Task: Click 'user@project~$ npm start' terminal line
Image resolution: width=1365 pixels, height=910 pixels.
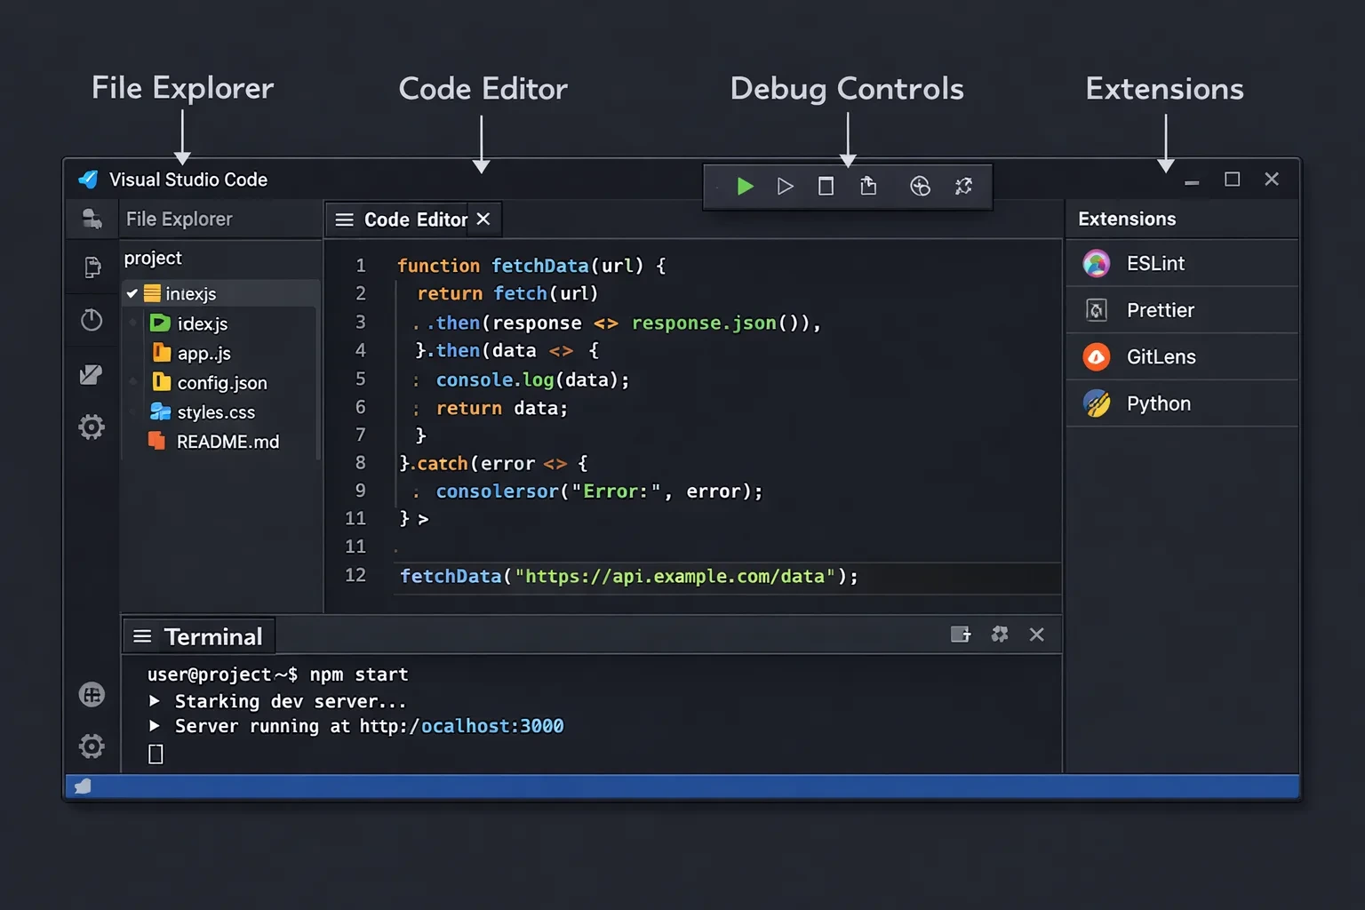Action: (x=277, y=675)
